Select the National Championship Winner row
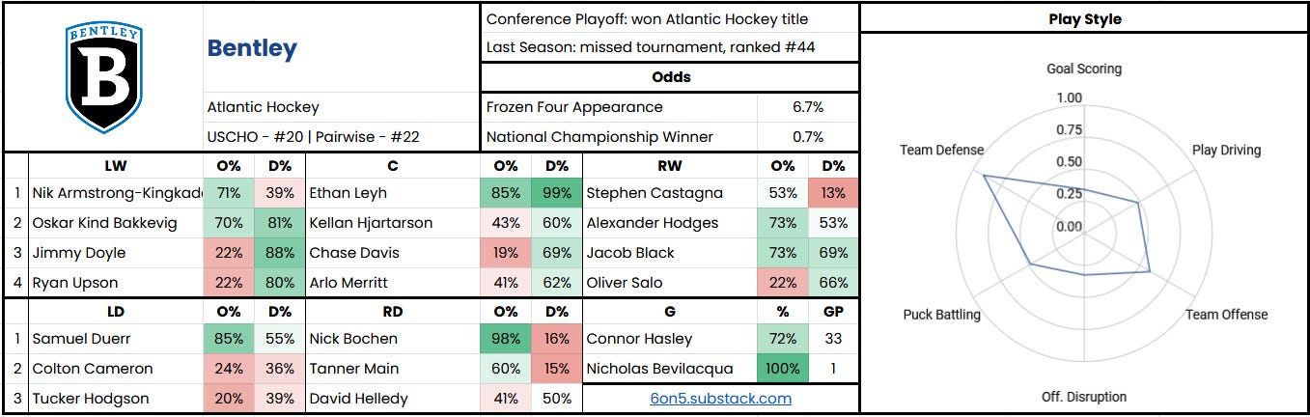This screenshot has width=1310, height=417. (x=669, y=137)
